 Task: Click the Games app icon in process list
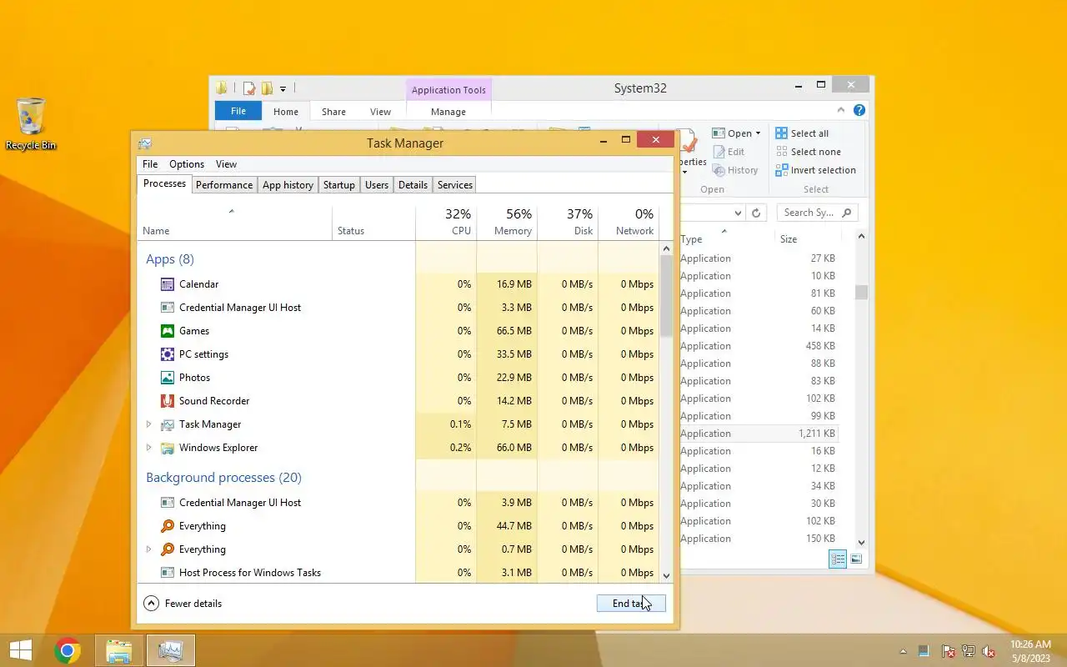coord(168,331)
